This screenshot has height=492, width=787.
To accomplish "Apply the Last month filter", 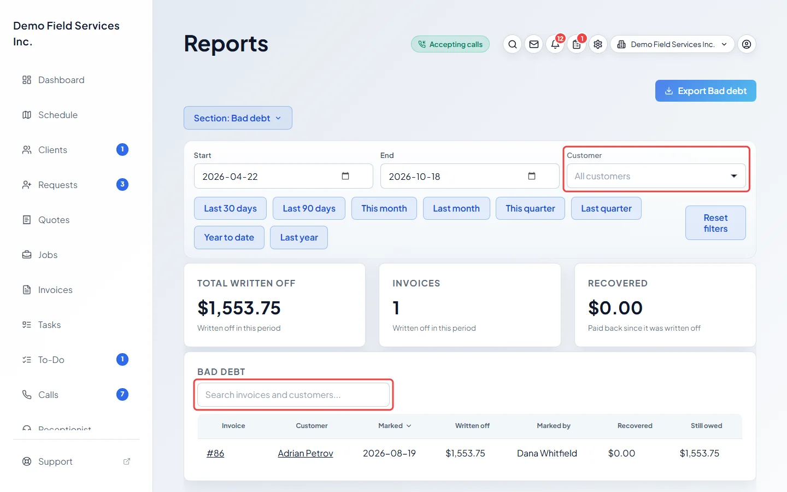I will (x=456, y=208).
